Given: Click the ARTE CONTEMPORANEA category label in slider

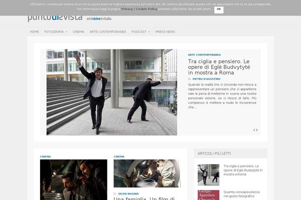Looking at the screenshot, I should point(204,54).
